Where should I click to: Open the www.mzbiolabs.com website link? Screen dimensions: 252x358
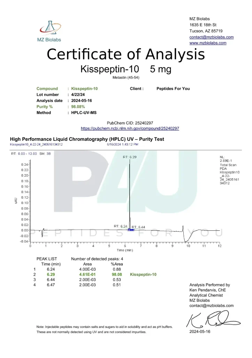tap(208, 43)
